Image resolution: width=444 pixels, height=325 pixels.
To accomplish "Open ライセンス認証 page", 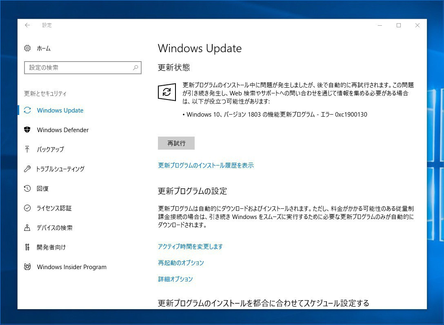I will (54, 208).
